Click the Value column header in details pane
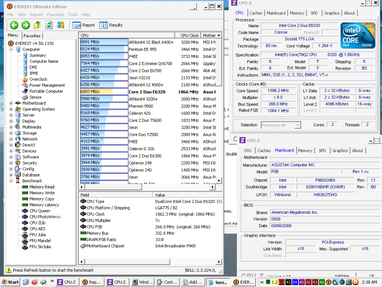 [x=187, y=195]
